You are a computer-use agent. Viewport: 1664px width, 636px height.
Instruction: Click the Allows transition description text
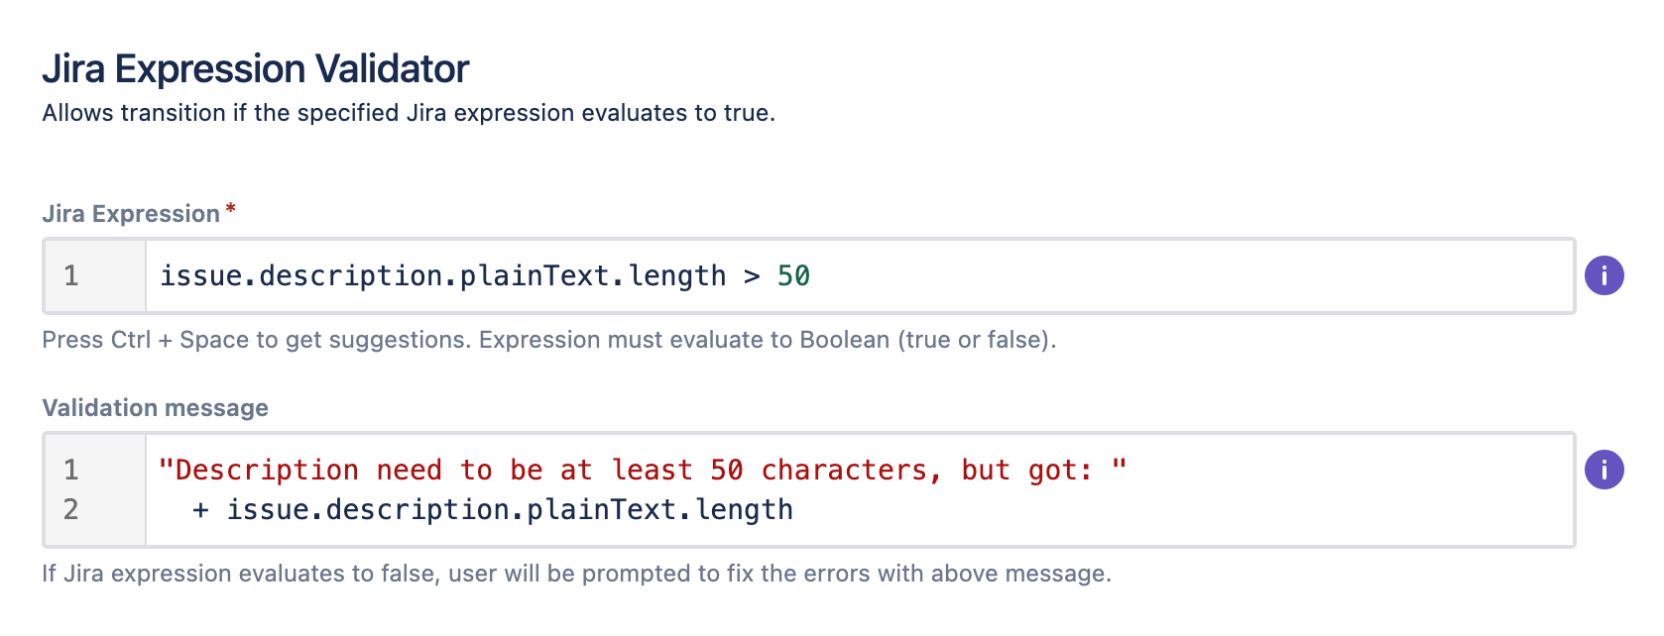coord(409,113)
